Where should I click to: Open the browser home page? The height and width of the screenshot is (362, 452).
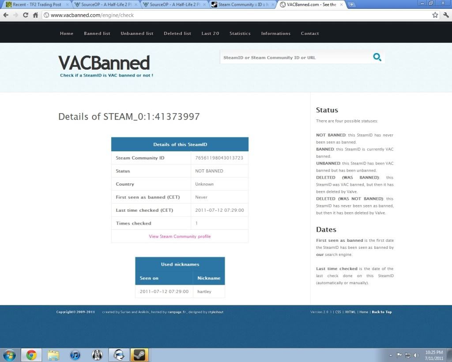click(35, 15)
